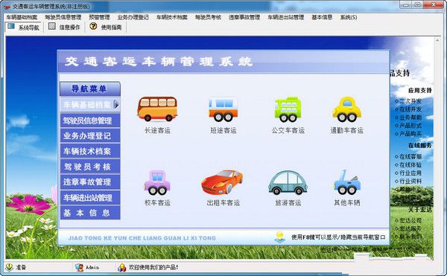The height and width of the screenshot is (276, 447).
Task: Select 驾驶员信息管理 in the navigation panel
Action: pos(90,121)
